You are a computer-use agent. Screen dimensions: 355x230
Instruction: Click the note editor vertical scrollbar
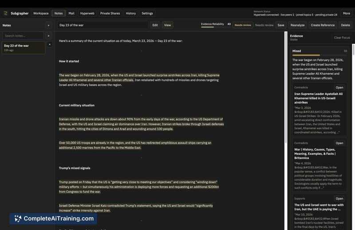(286, 87)
